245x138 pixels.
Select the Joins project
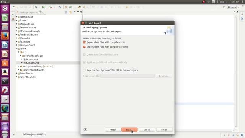point(24,20)
